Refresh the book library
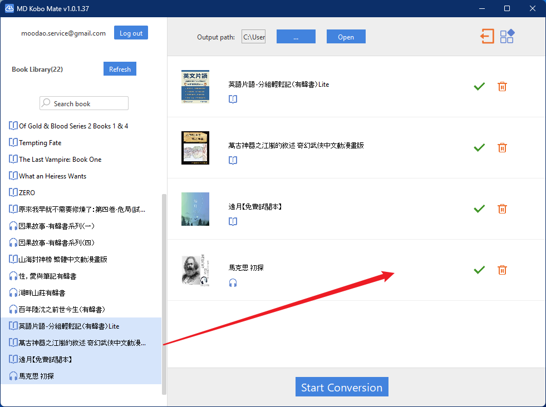This screenshot has width=546, height=407. [120, 69]
